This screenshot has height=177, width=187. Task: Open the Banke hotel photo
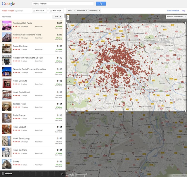[x=7, y=164]
